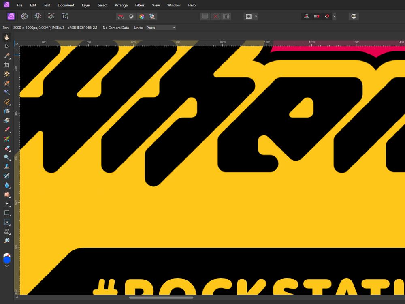Select the Zoom magnifier tool
The height and width of the screenshot is (304, 405).
7,240
